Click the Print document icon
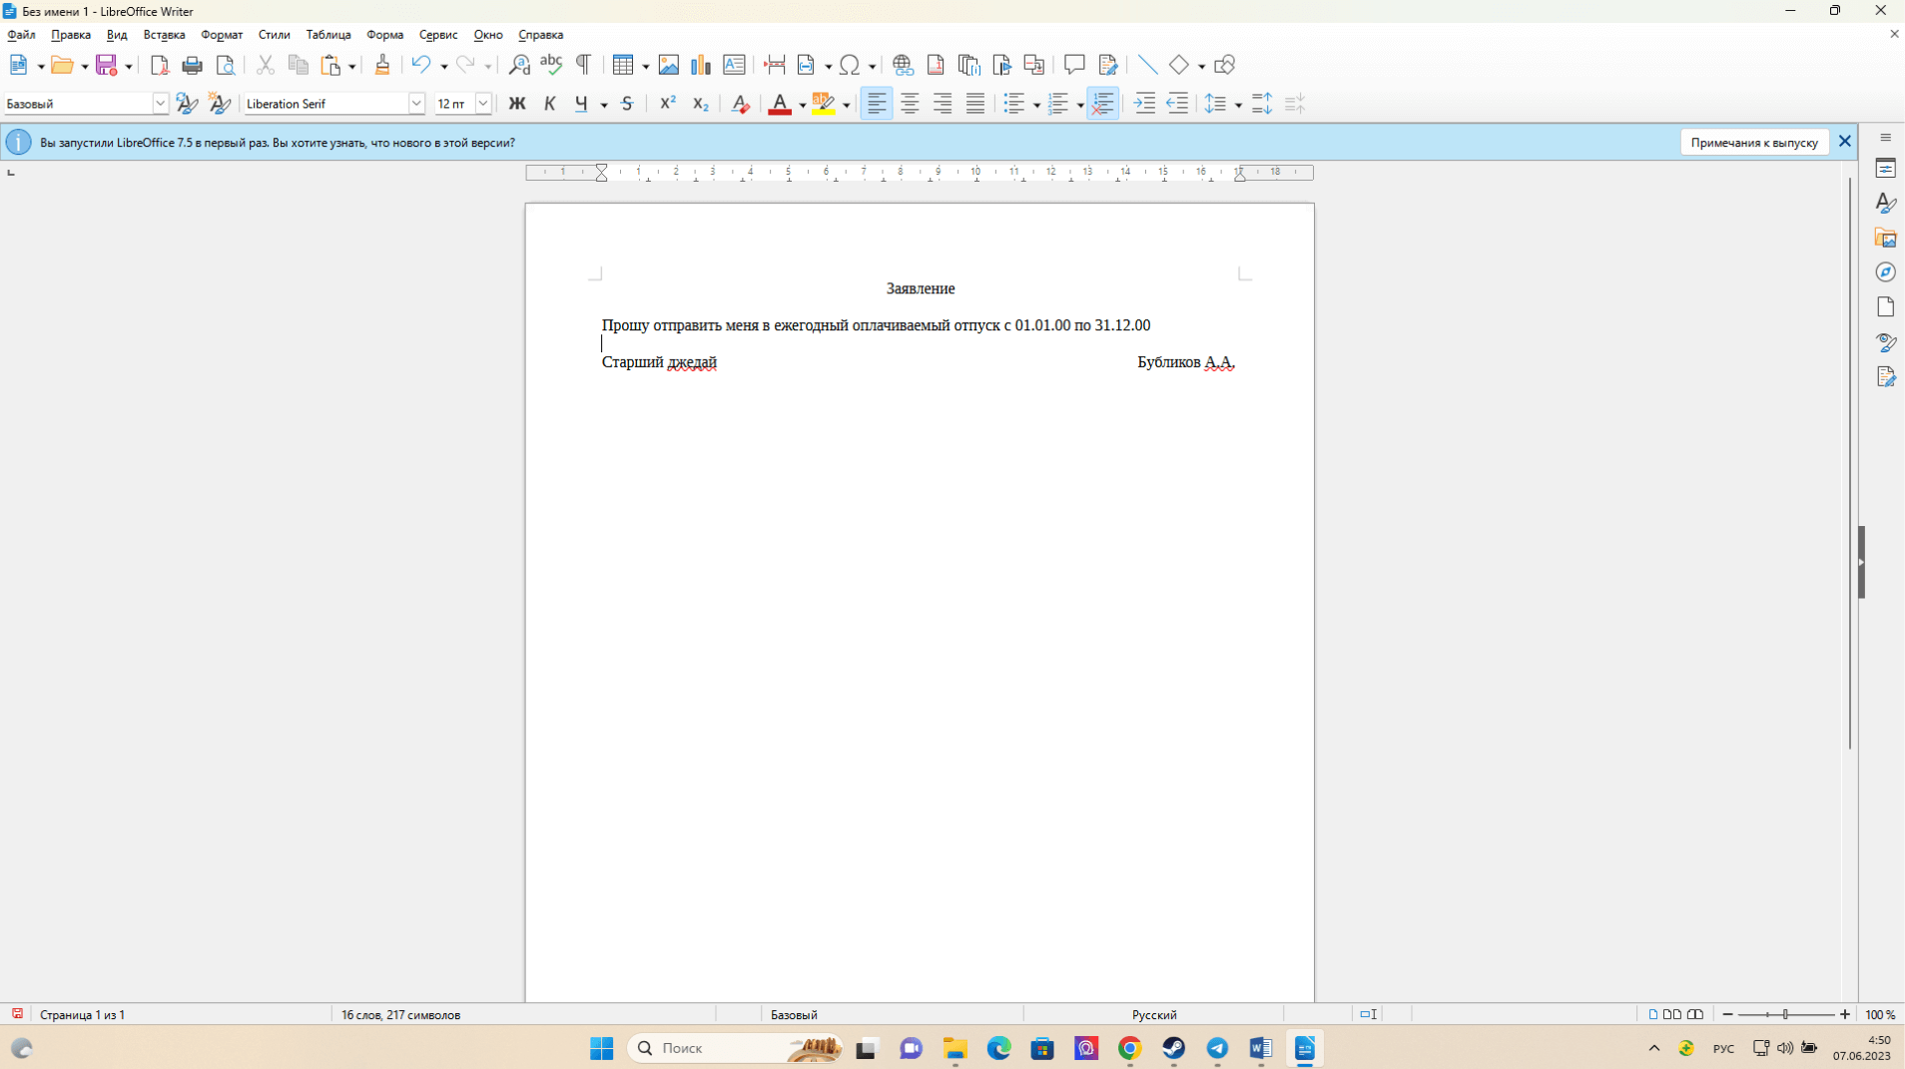1905x1069 pixels. pyautogui.click(x=192, y=66)
